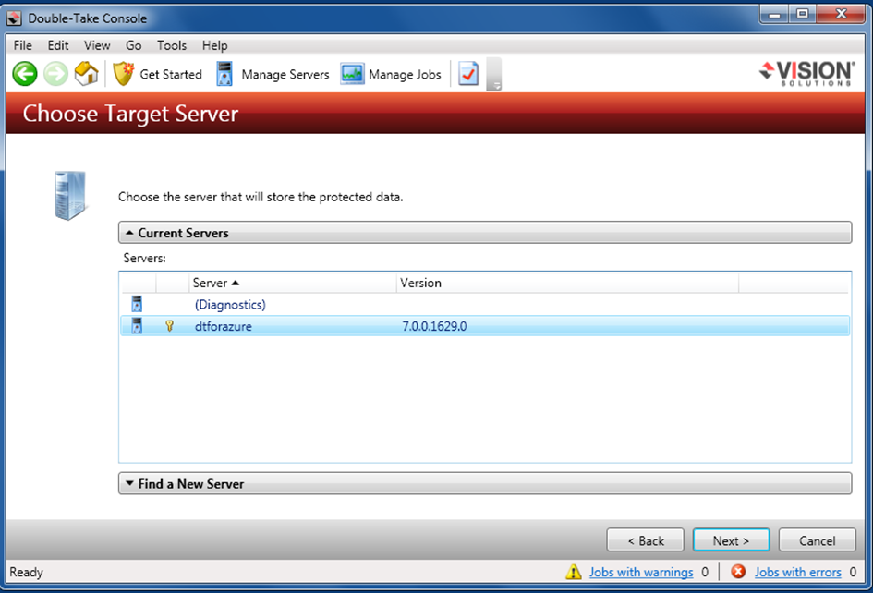
Task: Click the Manage Jobs toolbar label
Action: pyautogui.click(x=405, y=74)
